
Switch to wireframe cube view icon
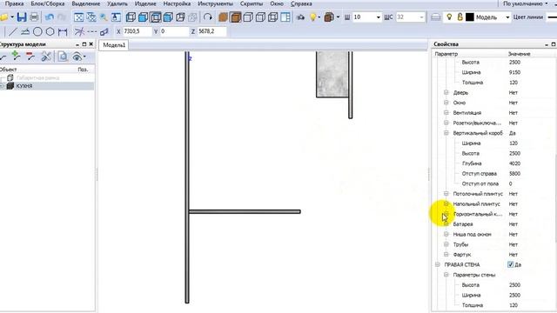tap(131, 17)
